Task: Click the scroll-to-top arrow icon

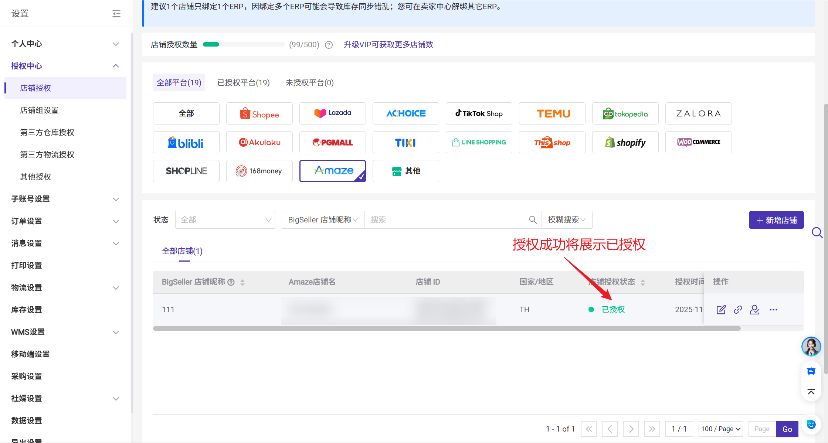Action: coord(811,392)
